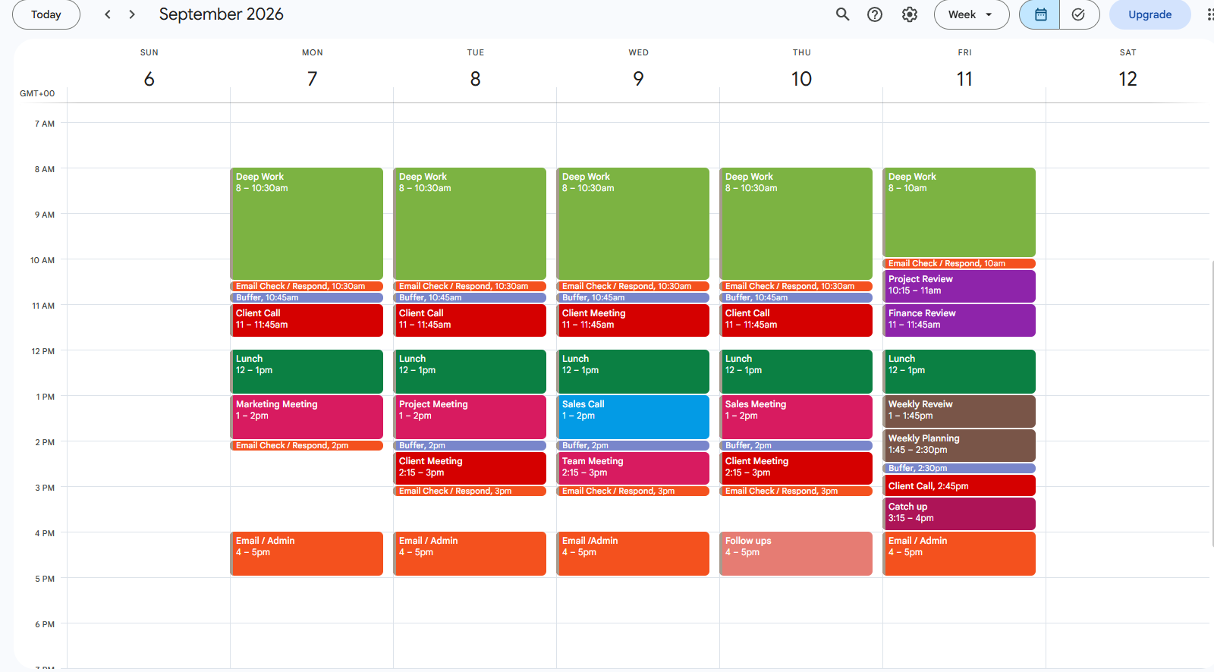Screen dimensions: 1214x672
Task: Open the Finance Review event
Action: coord(959,320)
